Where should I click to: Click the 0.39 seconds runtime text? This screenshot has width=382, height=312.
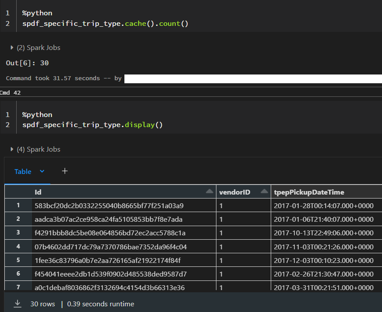[x=101, y=304]
